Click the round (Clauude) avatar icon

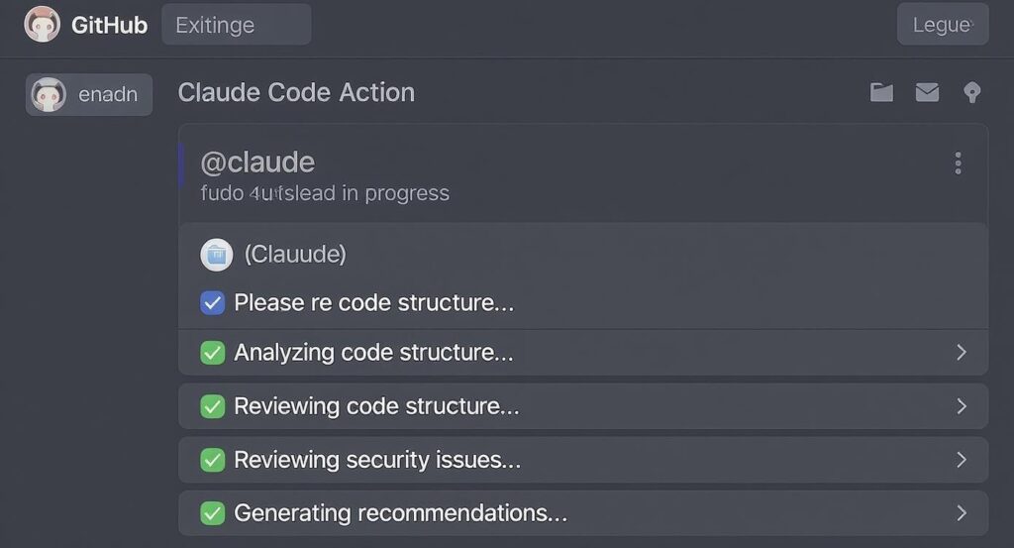tap(217, 255)
